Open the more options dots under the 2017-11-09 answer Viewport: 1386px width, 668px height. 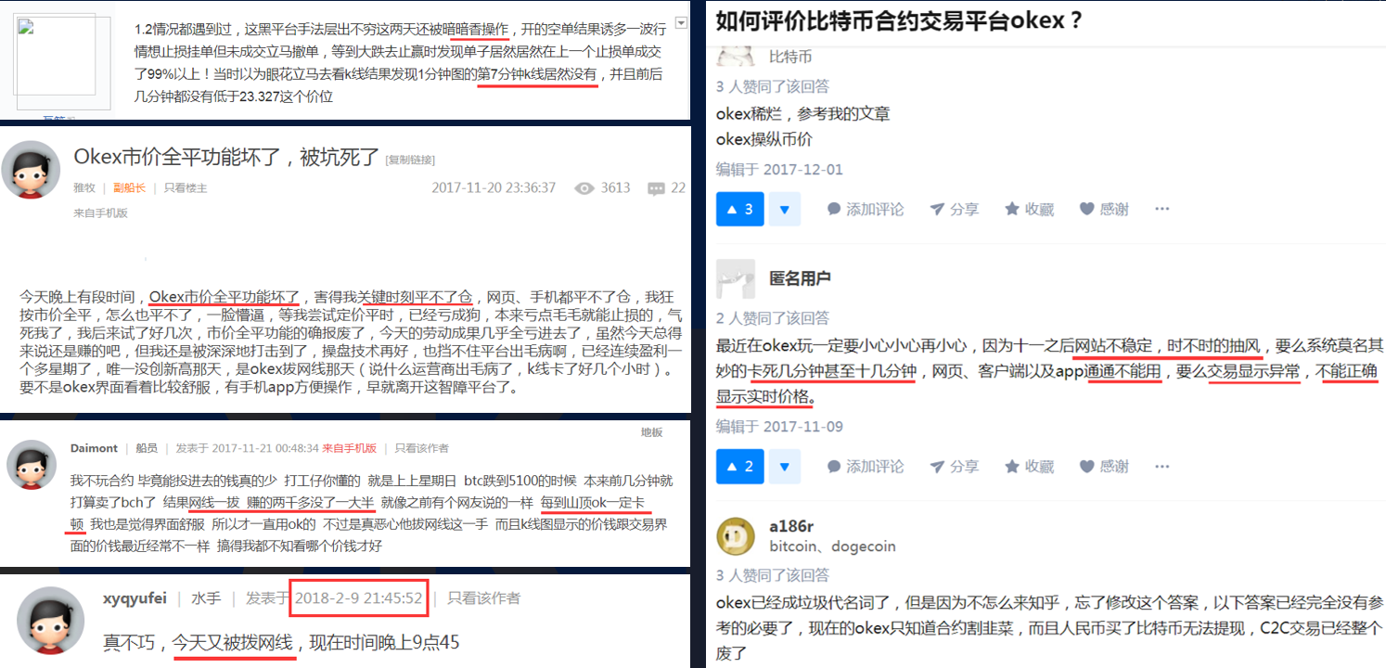click(1161, 466)
